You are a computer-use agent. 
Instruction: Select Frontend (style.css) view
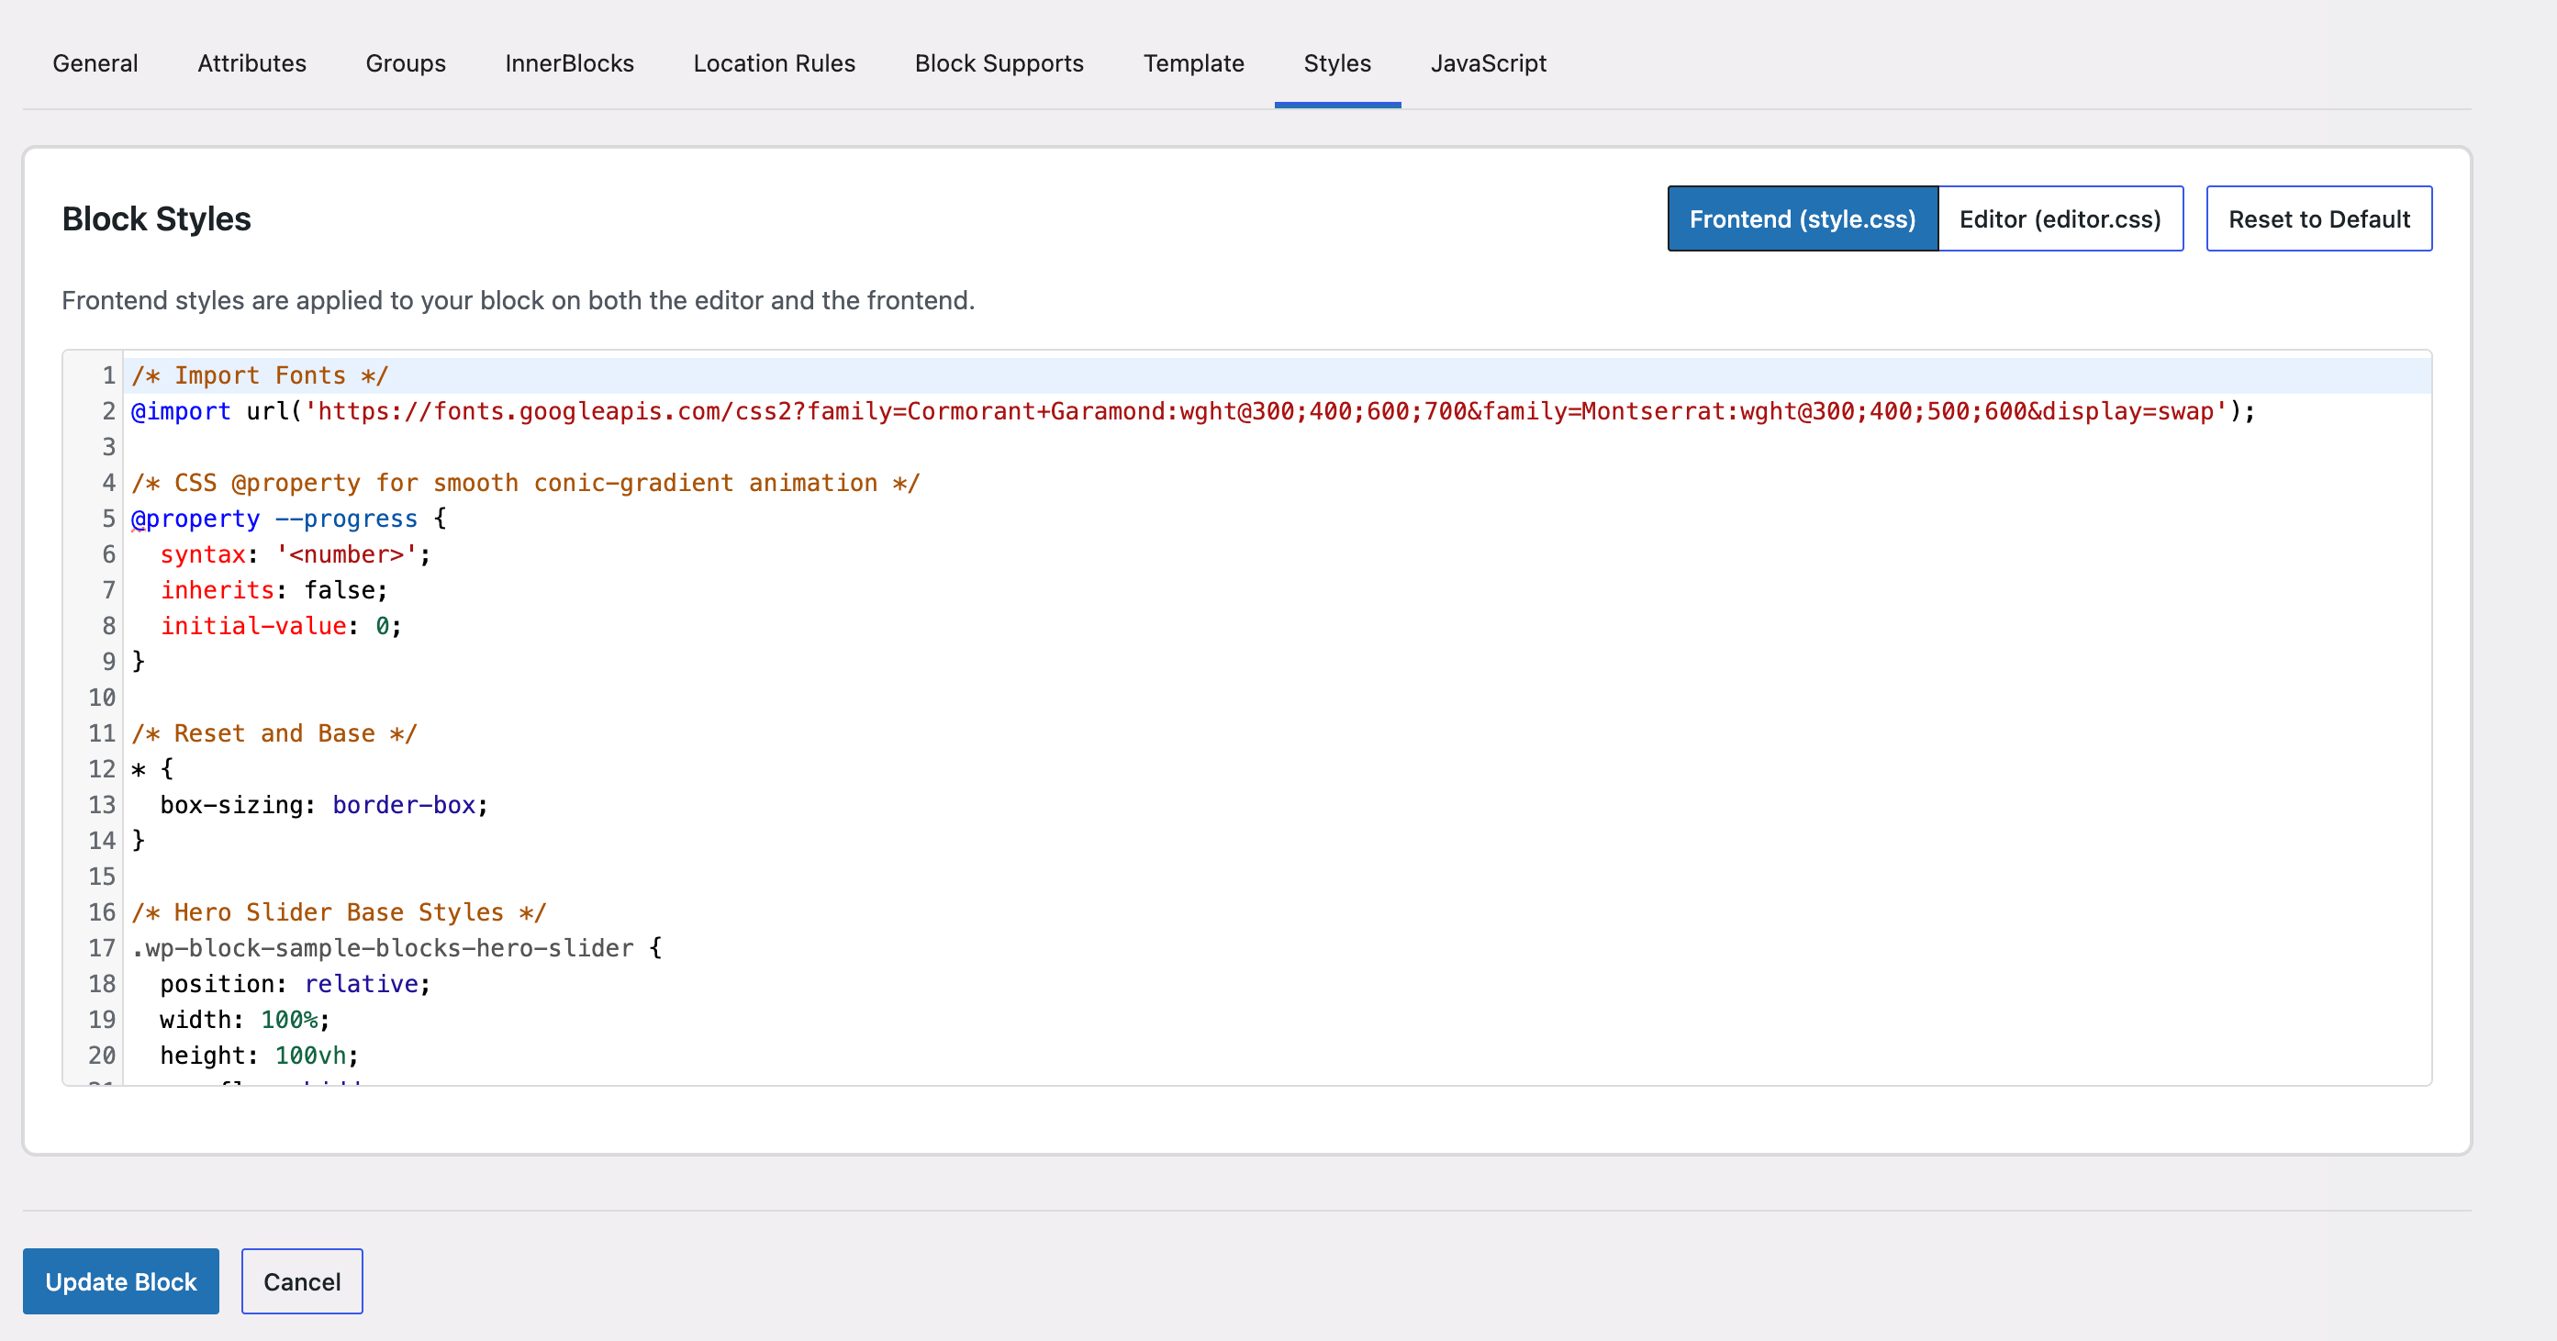point(1803,218)
